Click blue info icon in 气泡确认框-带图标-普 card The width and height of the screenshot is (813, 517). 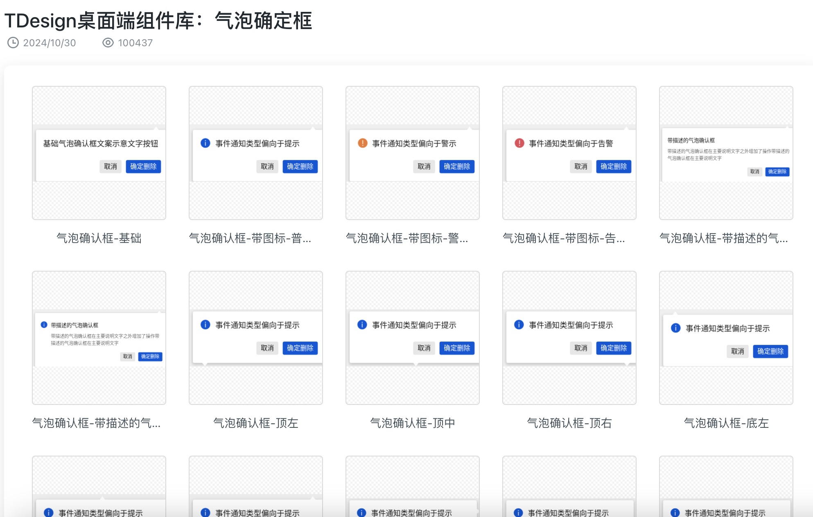pyautogui.click(x=205, y=143)
